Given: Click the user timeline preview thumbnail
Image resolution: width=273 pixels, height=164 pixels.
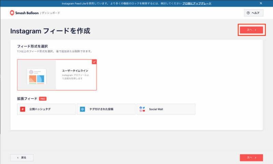Looking at the screenshot, I should coord(37,76).
